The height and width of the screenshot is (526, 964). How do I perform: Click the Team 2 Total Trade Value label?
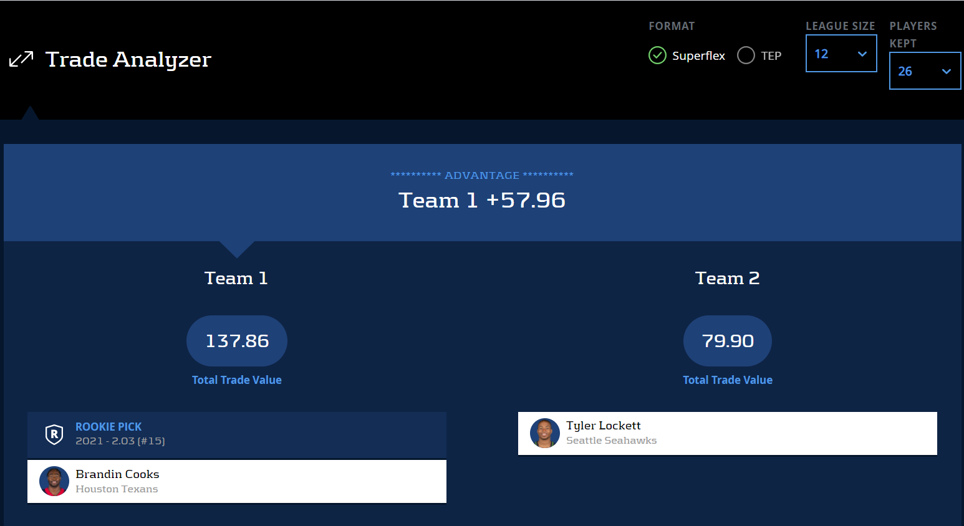727,380
